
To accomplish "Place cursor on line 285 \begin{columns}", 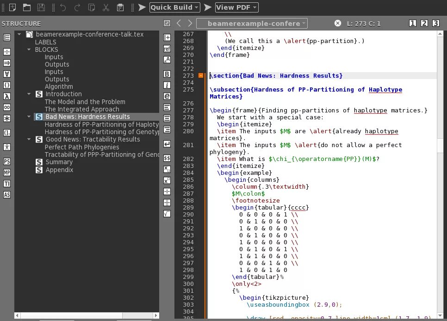I will 252,180.
